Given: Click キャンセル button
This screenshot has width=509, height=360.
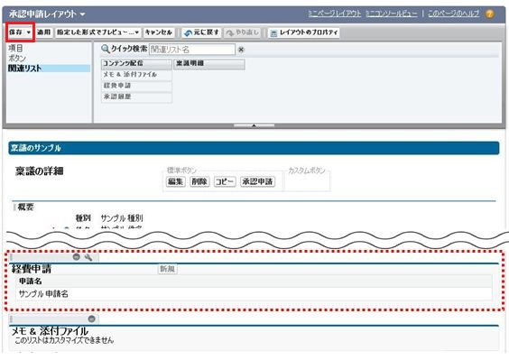Looking at the screenshot, I should [x=159, y=32].
